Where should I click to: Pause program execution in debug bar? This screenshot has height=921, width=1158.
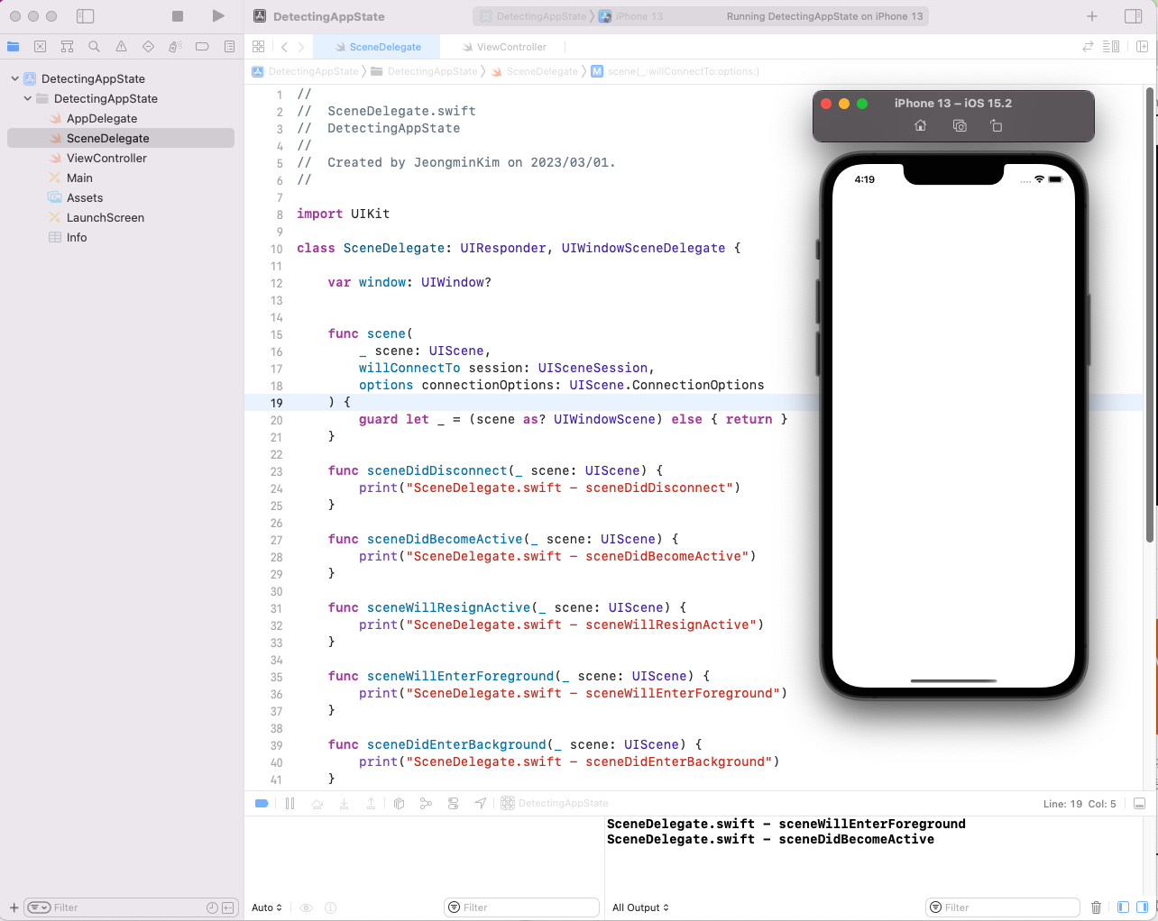click(289, 803)
